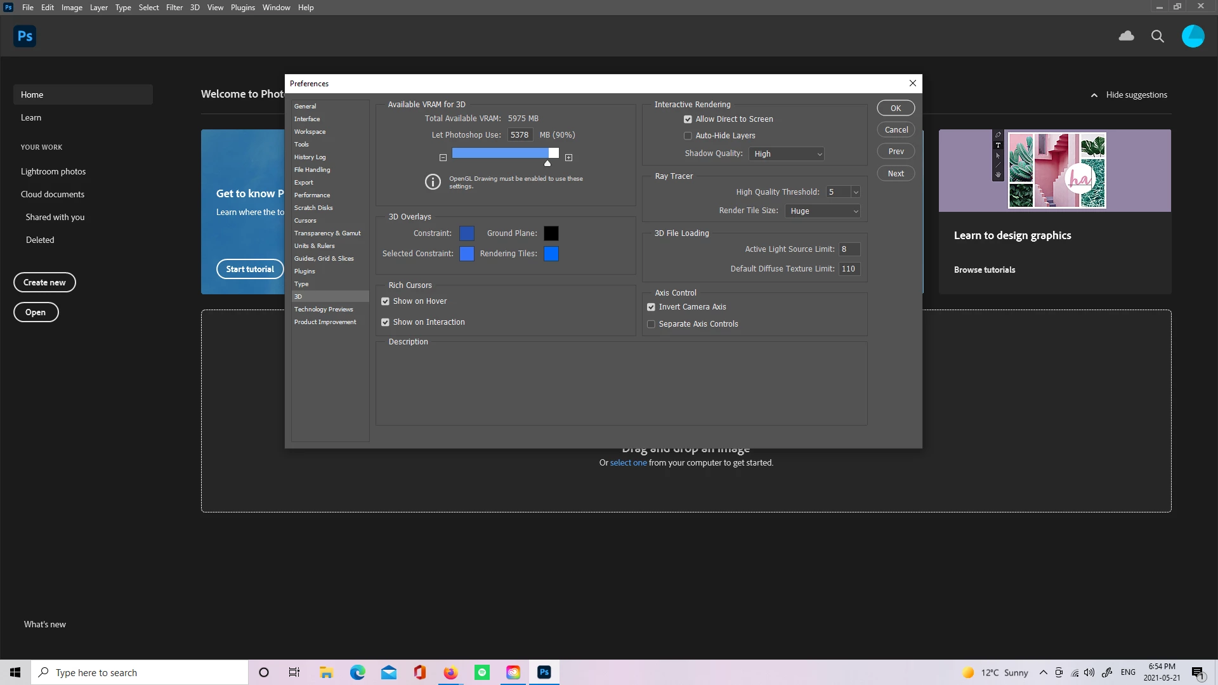Viewport: 1218px width, 685px height.
Task: Click the Ground Plane color swatch
Action: (551, 233)
